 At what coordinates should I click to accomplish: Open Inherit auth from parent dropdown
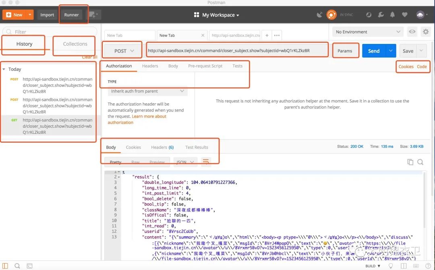point(147,91)
